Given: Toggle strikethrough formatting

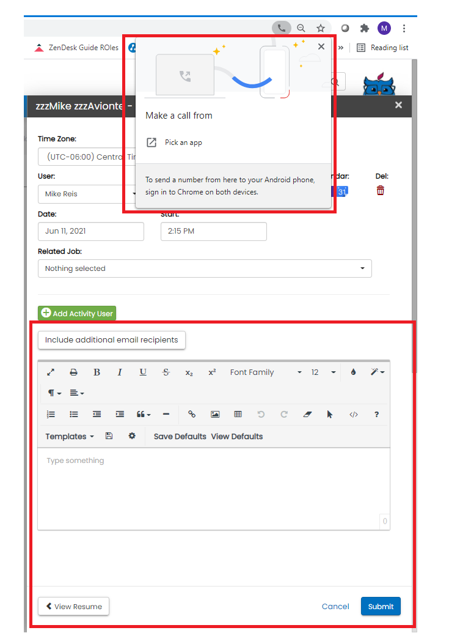Looking at the screenshot, I should [x=166, y=372].
